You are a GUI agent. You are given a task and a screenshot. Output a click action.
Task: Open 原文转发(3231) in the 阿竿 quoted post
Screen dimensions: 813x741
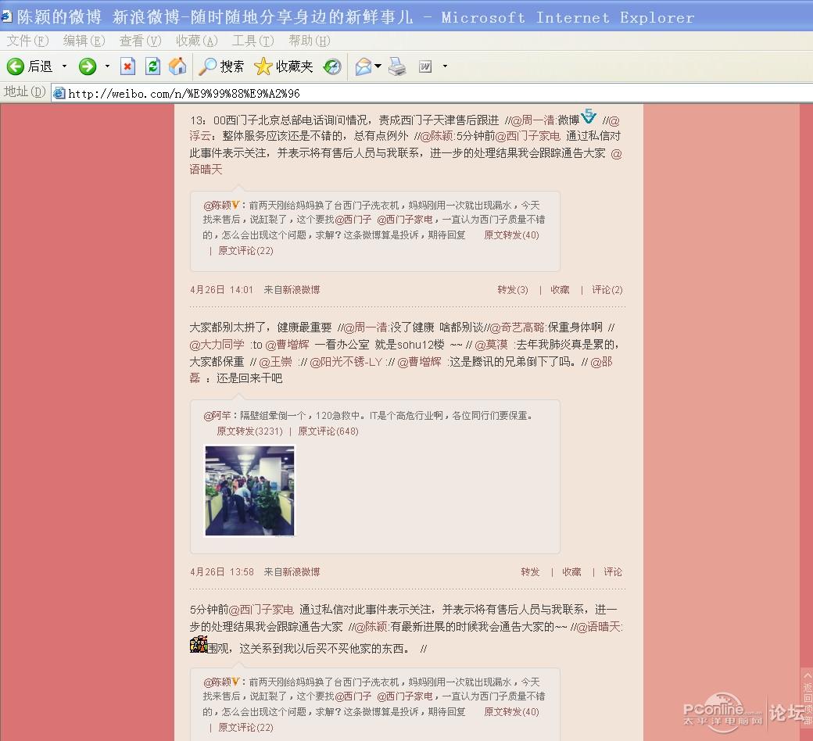[250, 431]
